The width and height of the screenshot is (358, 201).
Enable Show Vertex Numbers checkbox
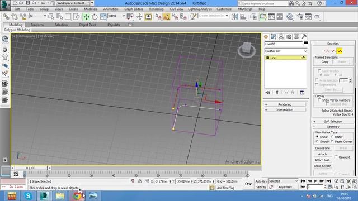coord(319,100)
